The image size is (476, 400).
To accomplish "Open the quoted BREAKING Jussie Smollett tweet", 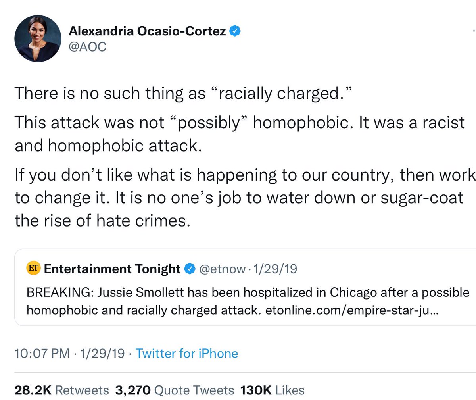I will pos(246,294).
